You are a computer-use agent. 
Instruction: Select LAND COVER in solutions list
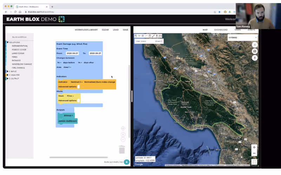(x=18, y=53)
